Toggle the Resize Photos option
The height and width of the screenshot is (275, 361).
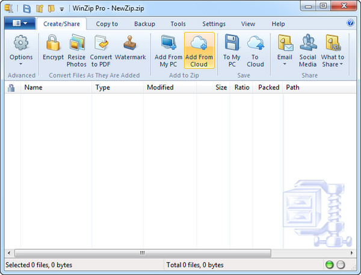pos(76,44)
